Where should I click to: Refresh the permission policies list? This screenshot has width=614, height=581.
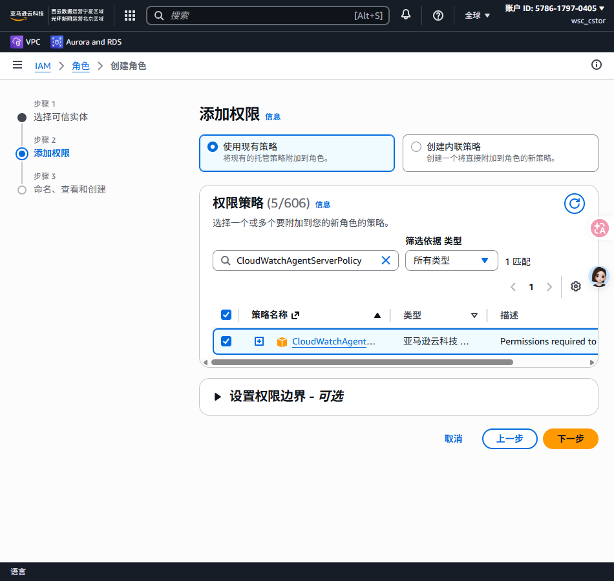574,204
